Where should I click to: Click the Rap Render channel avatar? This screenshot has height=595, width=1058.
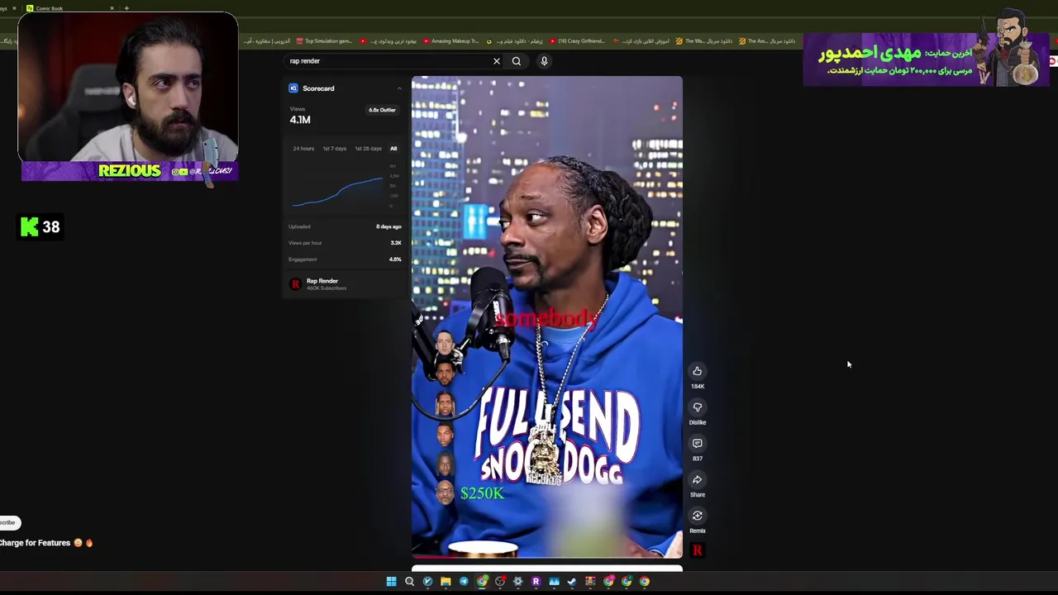pyautogui.click(x=295, y=284)
